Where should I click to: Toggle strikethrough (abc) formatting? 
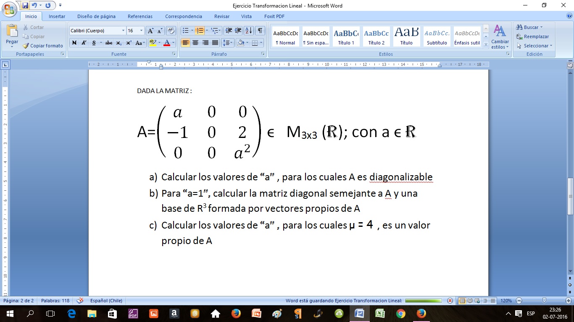(x=109, y=43)
